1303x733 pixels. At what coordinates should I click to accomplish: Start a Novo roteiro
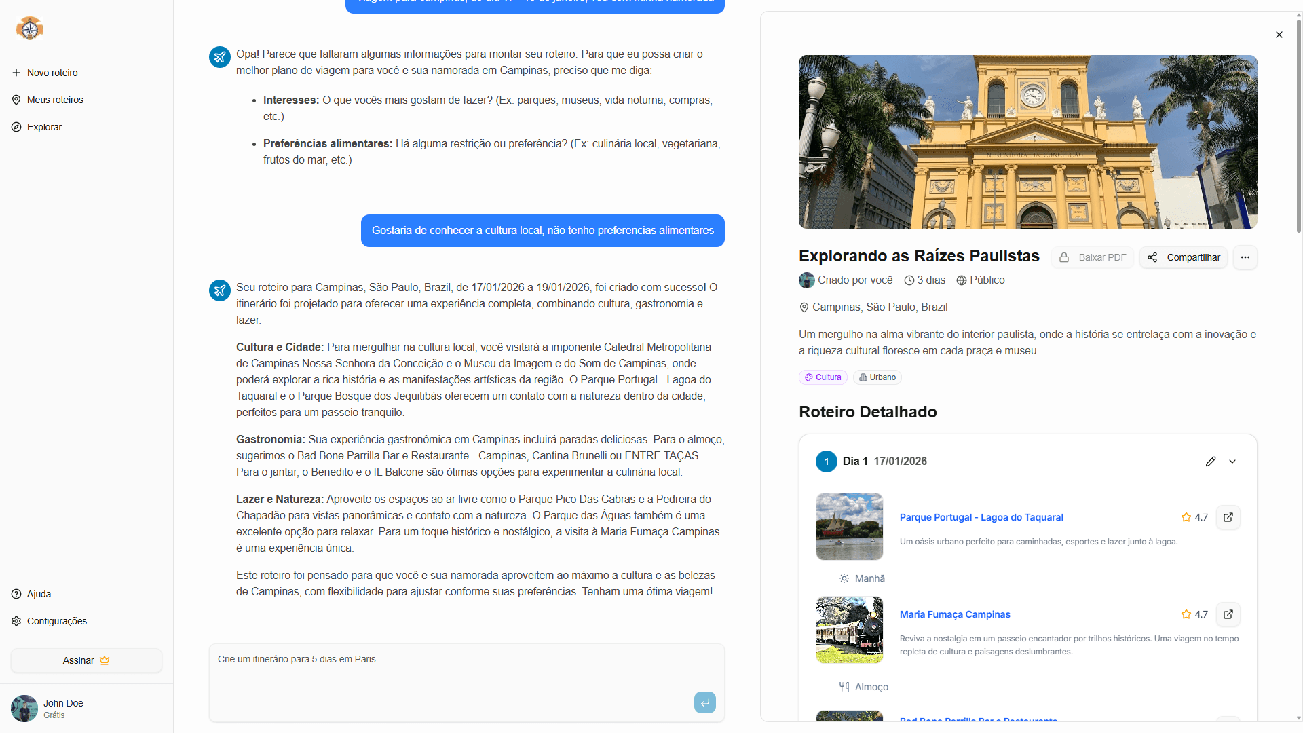45,73
